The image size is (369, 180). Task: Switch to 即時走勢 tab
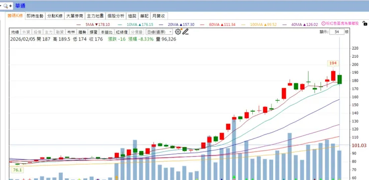[35, 16]
